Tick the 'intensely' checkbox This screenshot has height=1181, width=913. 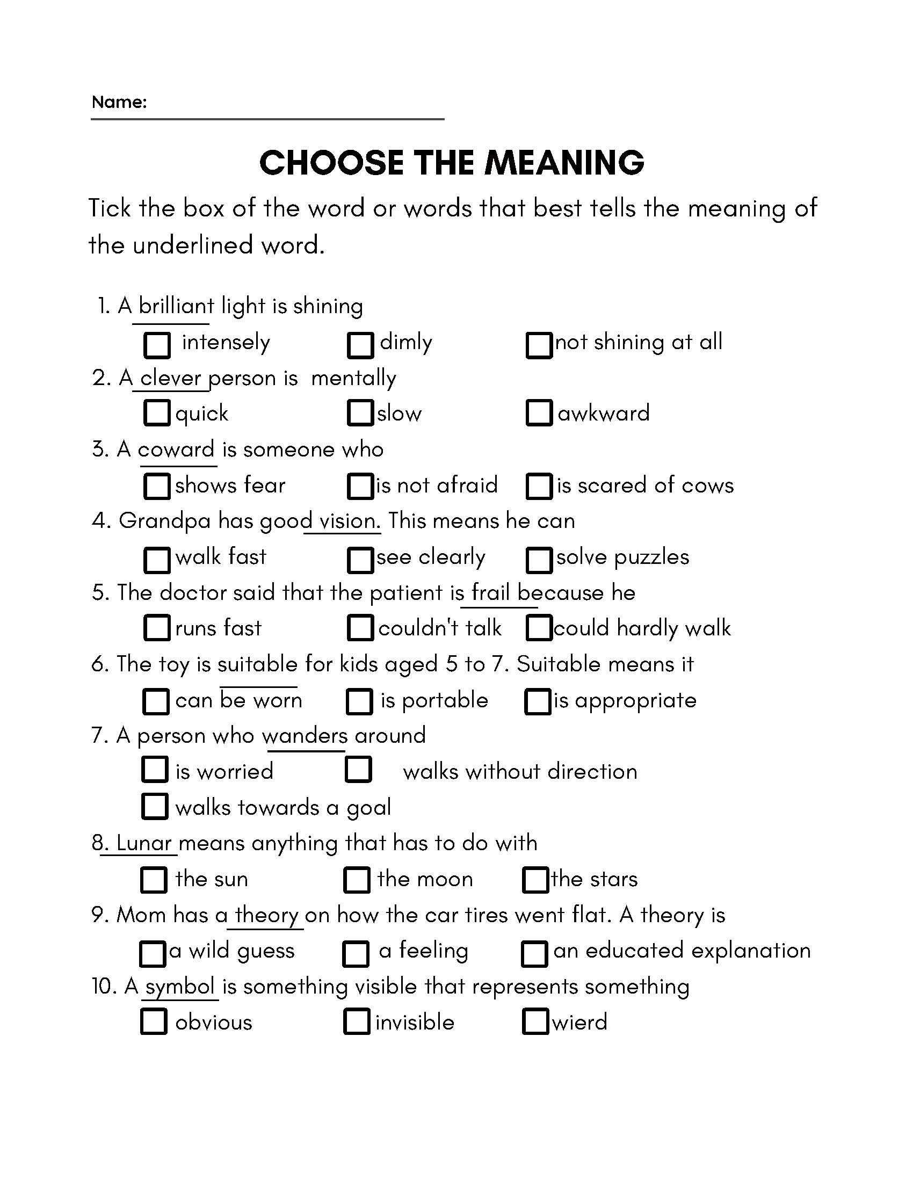tap(157, 345)
